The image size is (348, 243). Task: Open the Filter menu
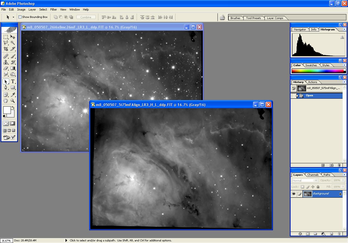point(54,9)
